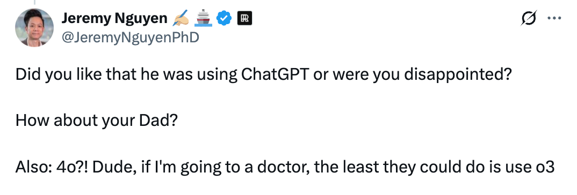This screenshot has width=577, height=195.
Task: Click the blue verified checkmark badge
Action: 223,18
